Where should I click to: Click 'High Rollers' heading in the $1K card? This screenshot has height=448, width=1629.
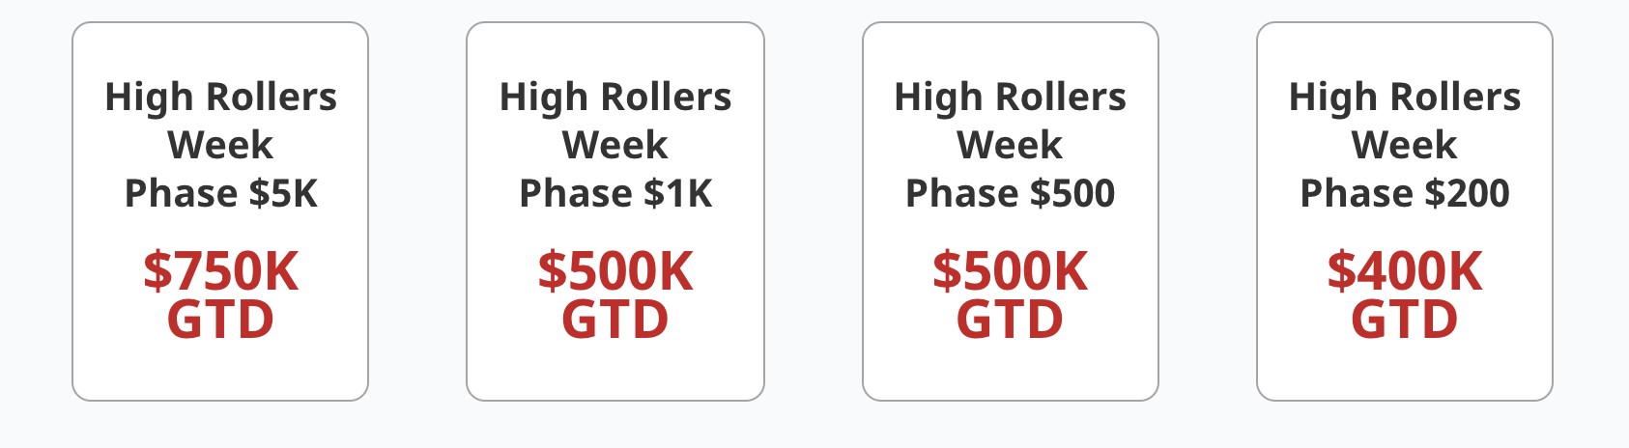615,98
